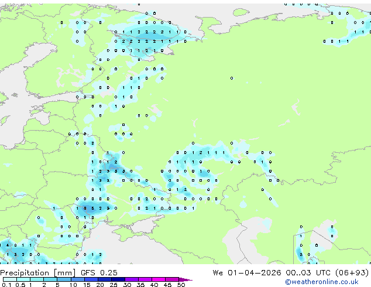This screenshot has height=287, width=371.
Task: Select the 40–45 mm magenta legend swatch
Action: point(159,279)
